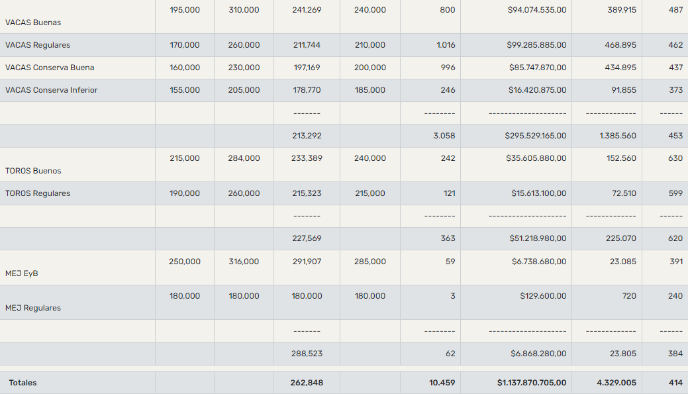The image size is (688, 394).
Task: Select the 262,848 total average cell
Action: 307,383
